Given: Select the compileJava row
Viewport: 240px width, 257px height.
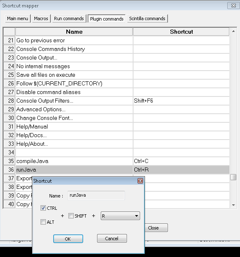Looking at the screenshot, I should 116,161.
